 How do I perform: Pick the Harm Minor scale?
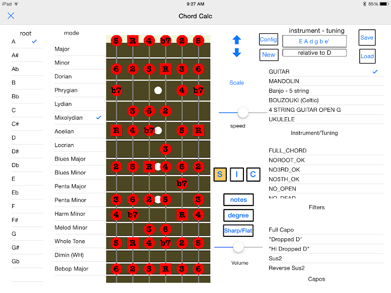[x=80, y=214]
